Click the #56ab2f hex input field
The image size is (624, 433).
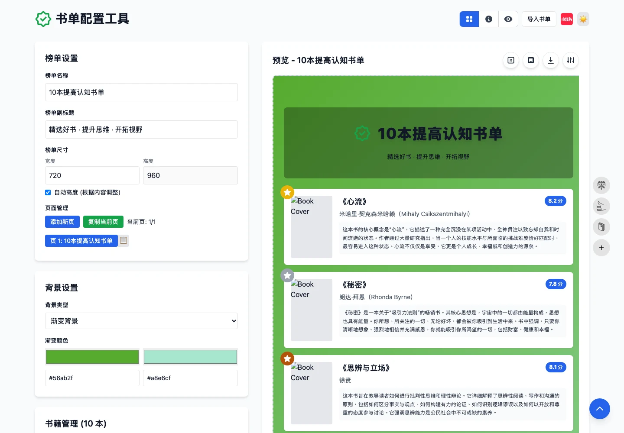[x=92, y=378]
